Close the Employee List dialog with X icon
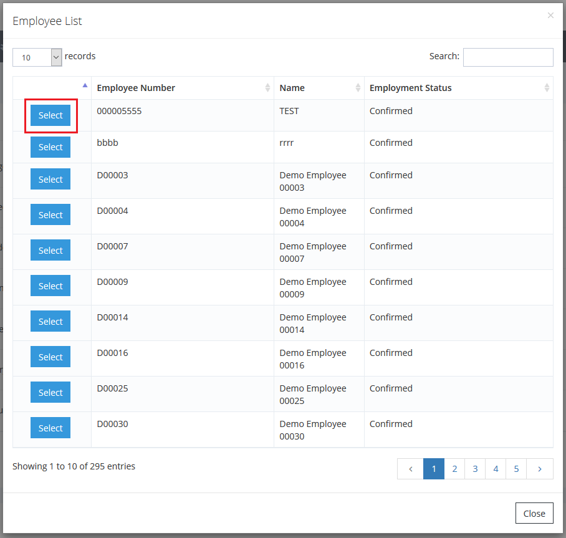 [x=550, y=16]
